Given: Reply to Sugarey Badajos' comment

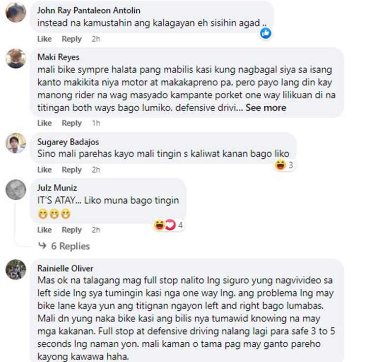Looking at the screenshot, I should click(x=71, y=170).
